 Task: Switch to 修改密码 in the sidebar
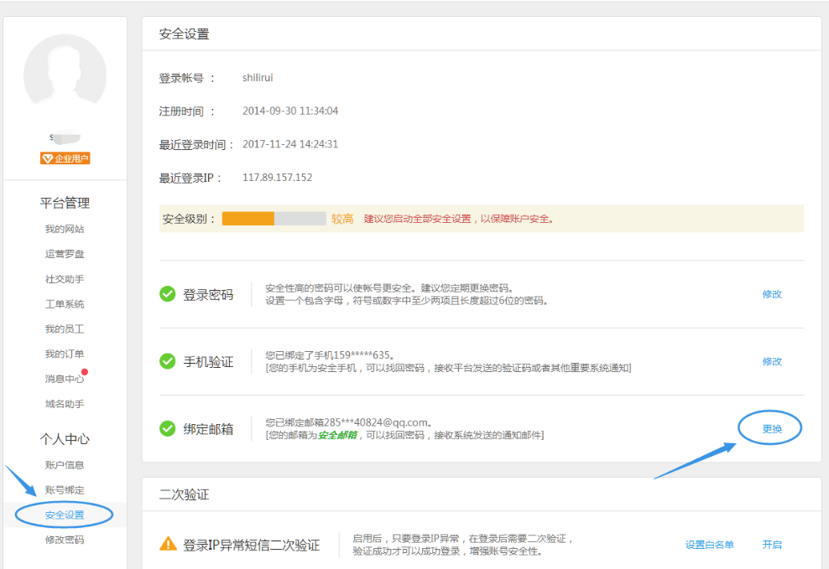click(x=65, y=540)
